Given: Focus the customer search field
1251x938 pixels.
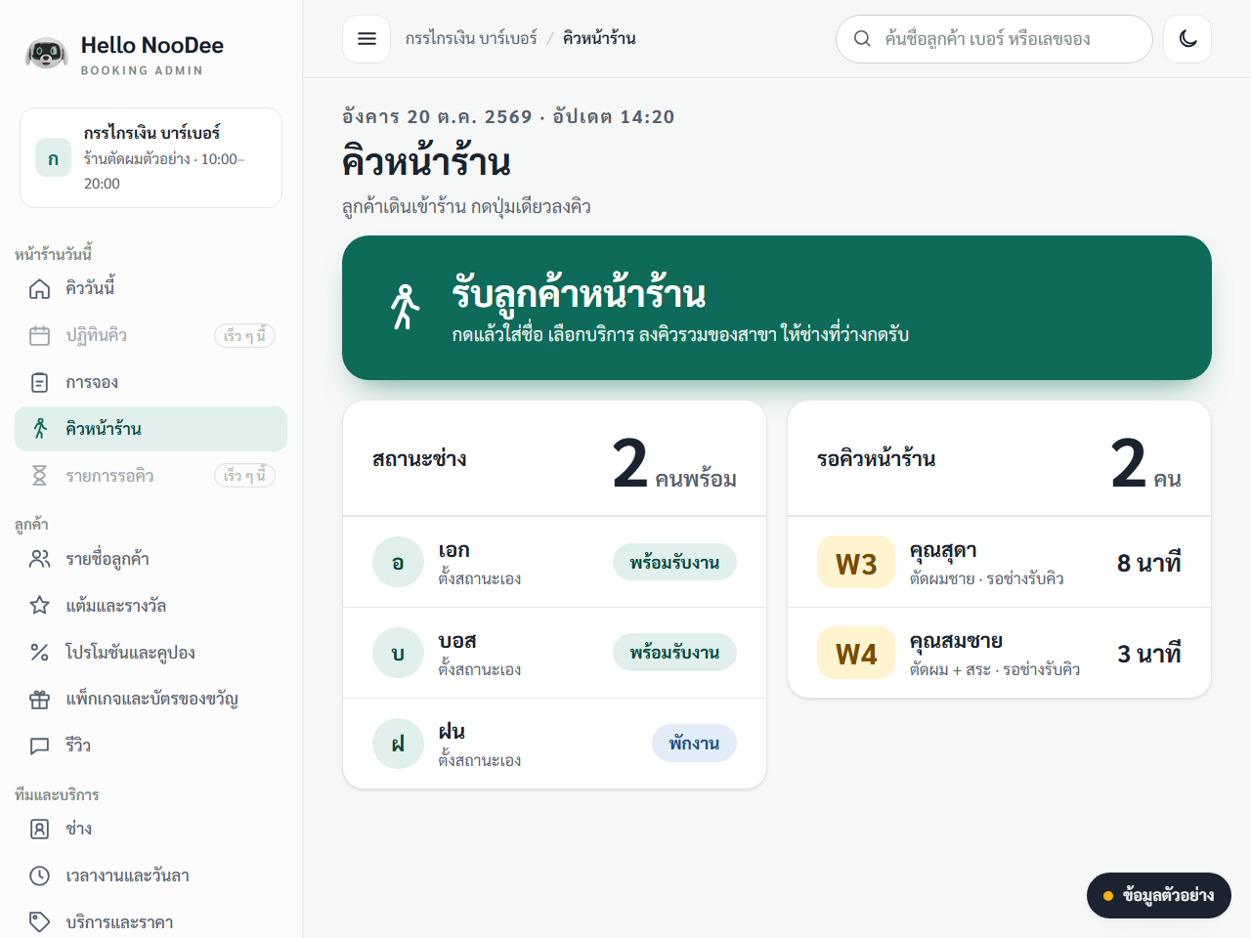Looking at the screenshot, I should 994,39.
